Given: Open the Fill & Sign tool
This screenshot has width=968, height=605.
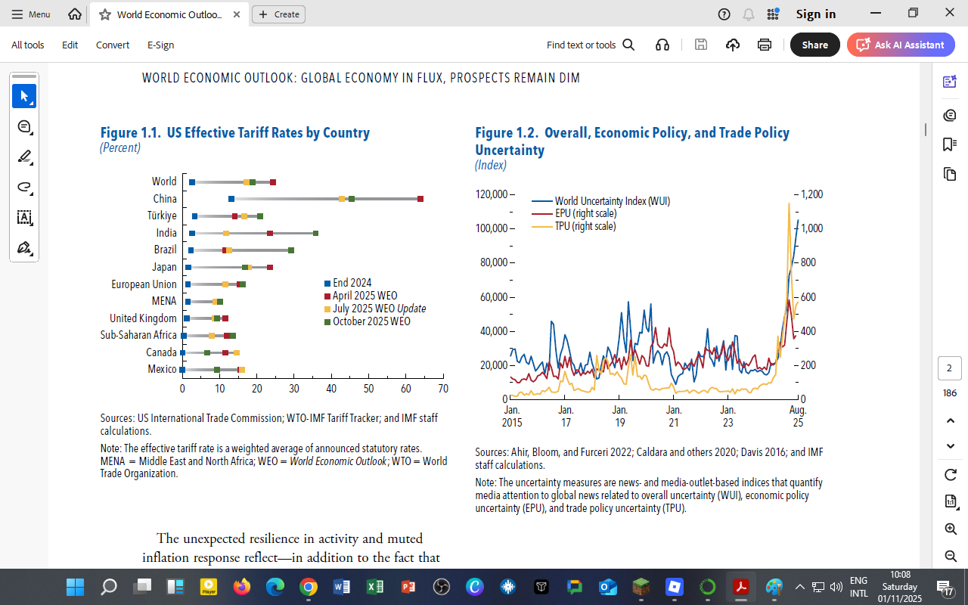Looking at the screenshot, I should click(24, 247).
